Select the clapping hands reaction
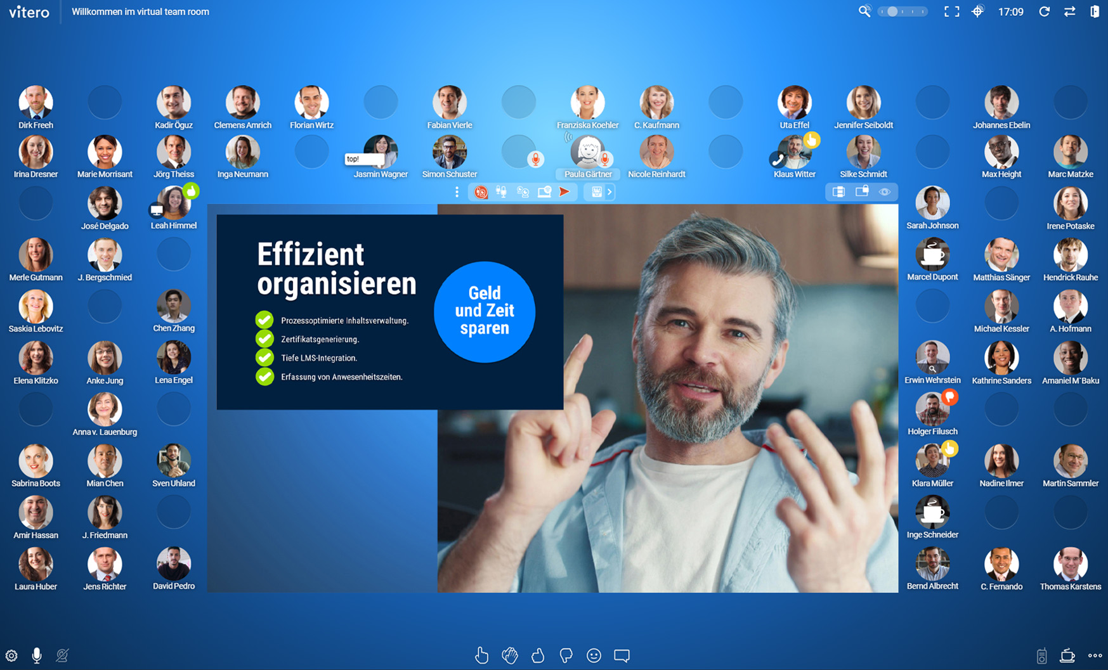The image size is (1108, 670). tap(510, 655)
